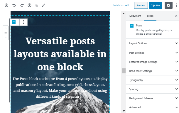Click the 'Posts' block title in sidebar

click(x=139, y=26)
